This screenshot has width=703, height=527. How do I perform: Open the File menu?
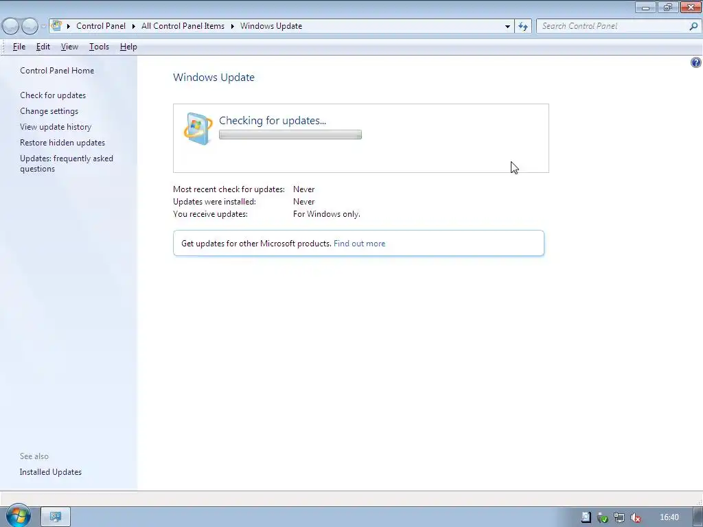(19, 47)
